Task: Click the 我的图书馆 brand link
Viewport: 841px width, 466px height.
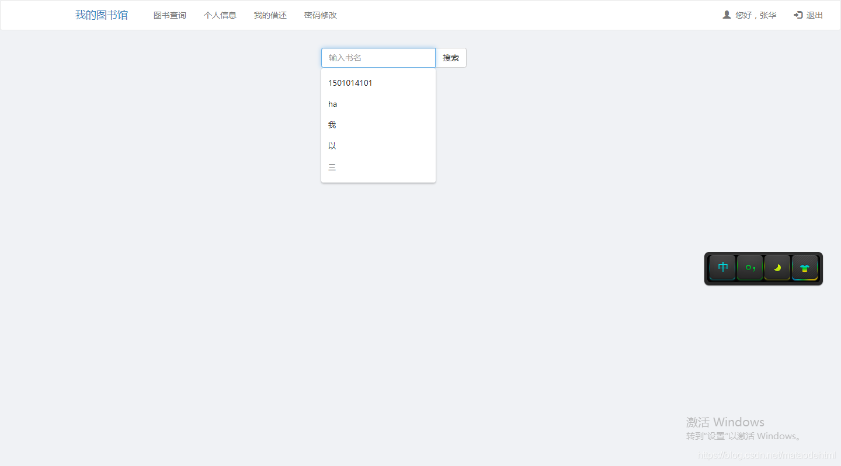Action: point(101,15)
